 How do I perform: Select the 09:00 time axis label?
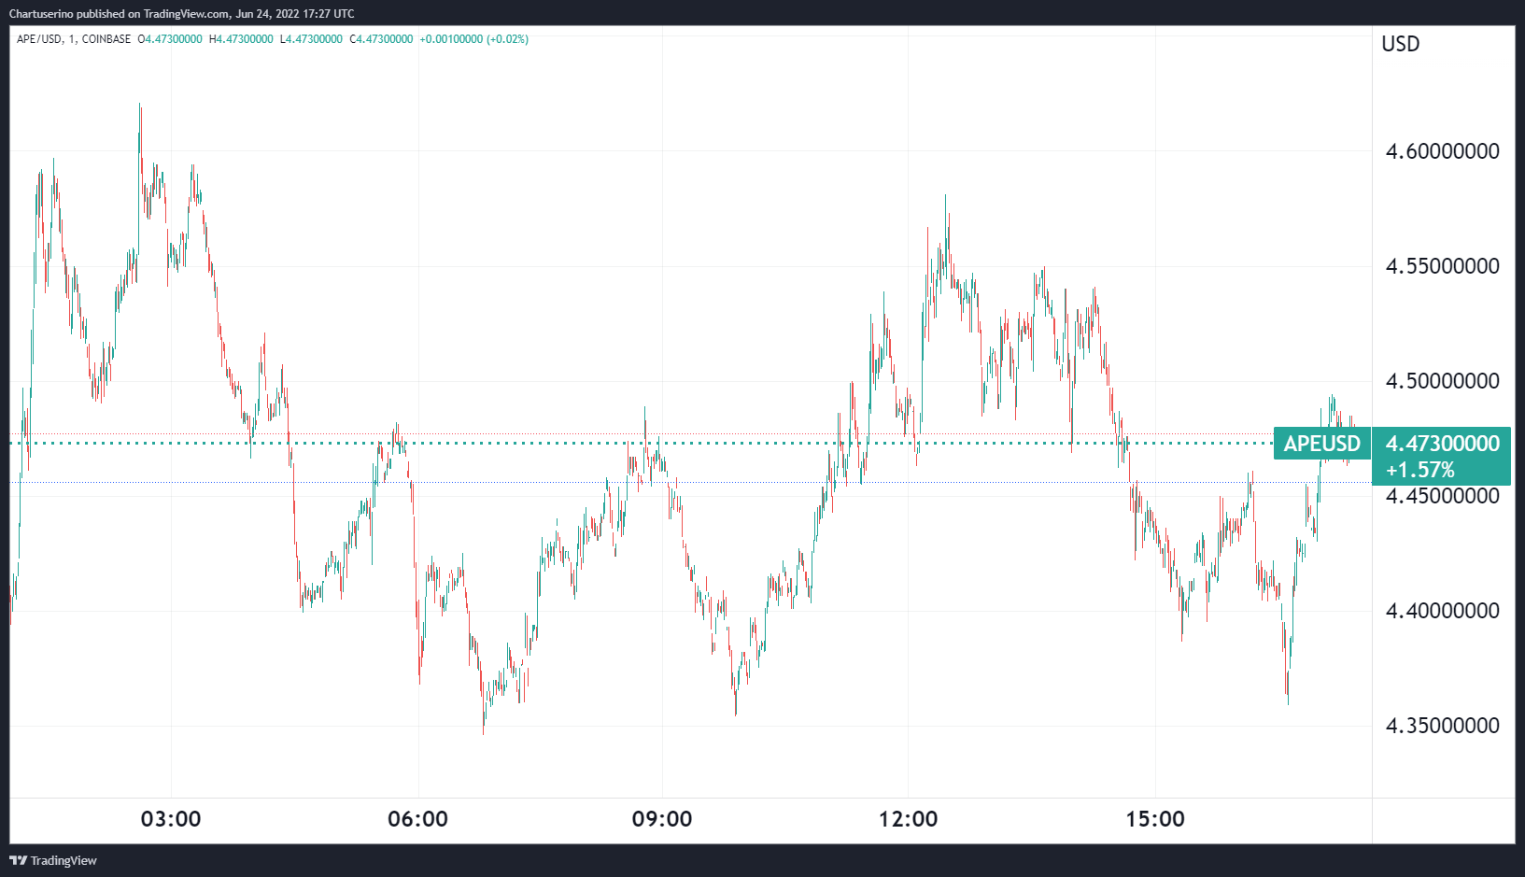662,819
